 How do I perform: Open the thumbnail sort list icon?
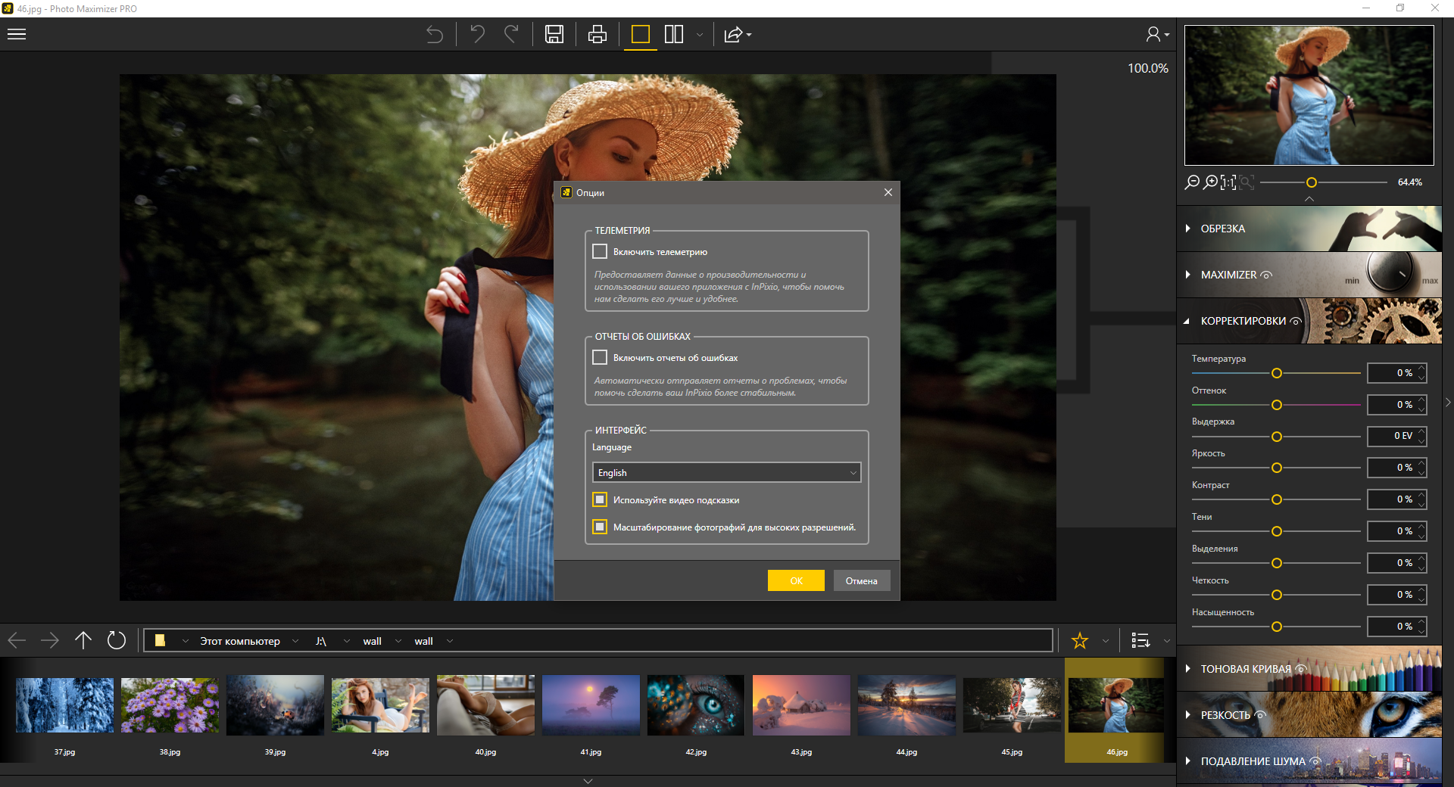point(1140,641)
